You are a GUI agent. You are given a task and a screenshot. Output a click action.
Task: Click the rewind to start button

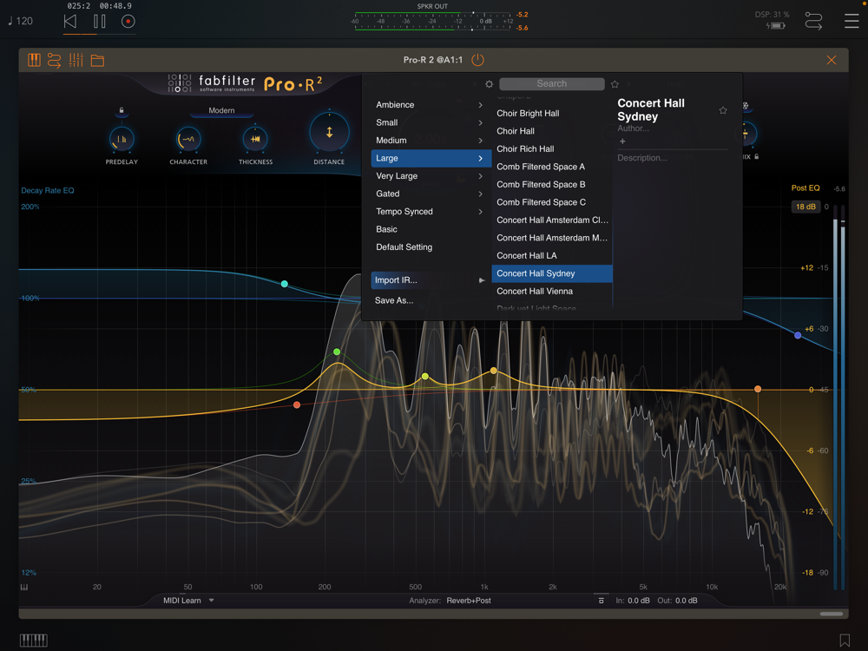(x=70, y=22)
